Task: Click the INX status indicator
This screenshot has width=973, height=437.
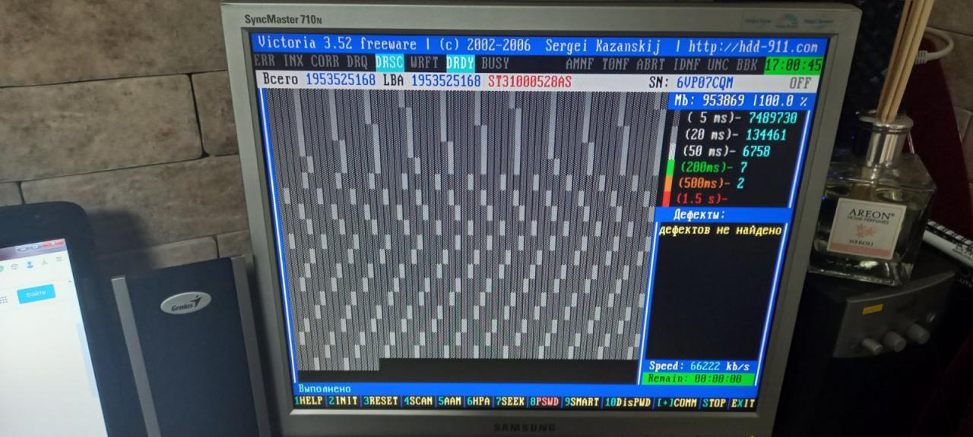Action: pyautogui.click(x=293, y=61)
